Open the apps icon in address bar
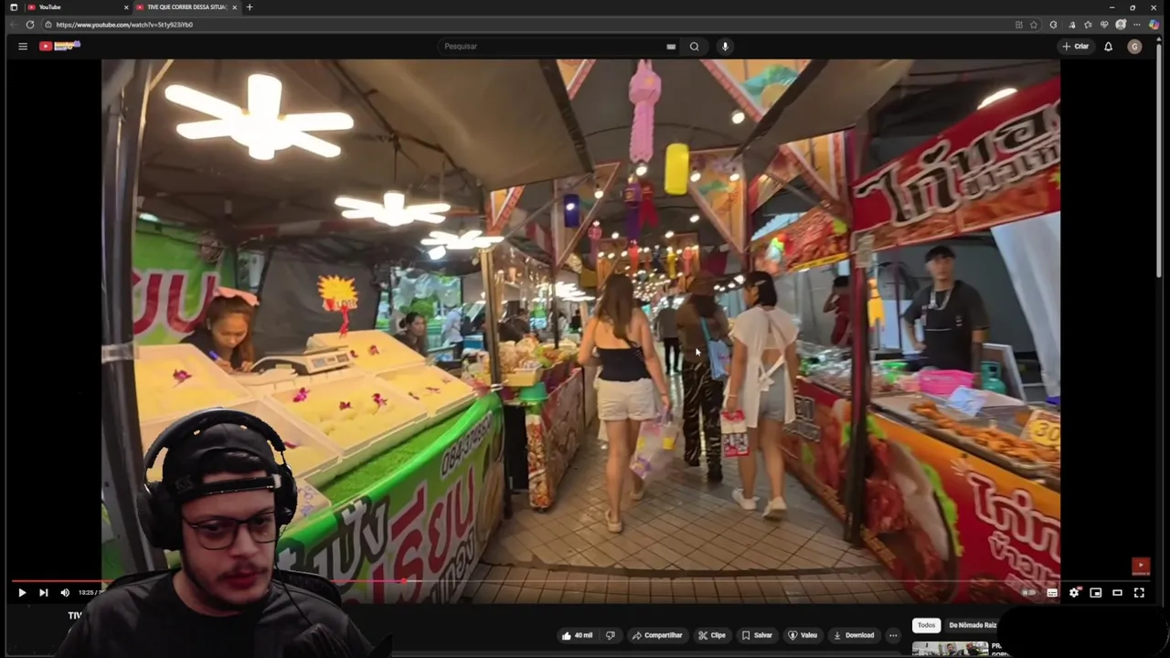Image resolution: width=1170 pixels, height=658 pixels. click(x=1019, y=25)
